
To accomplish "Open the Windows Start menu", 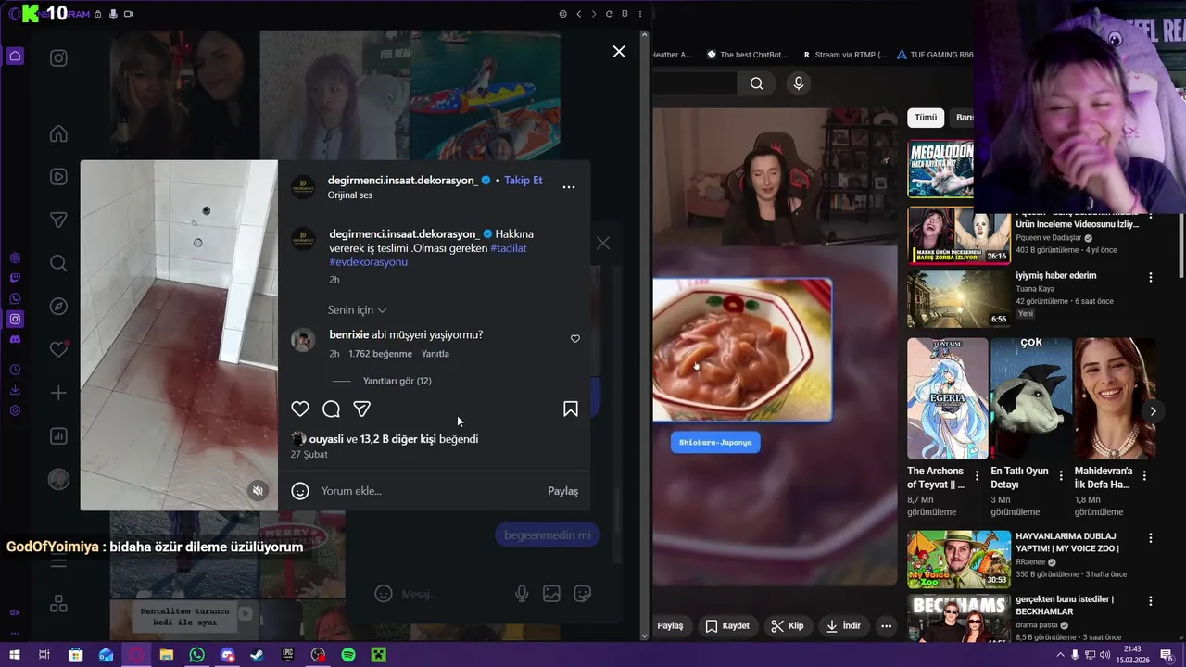I will 15,655.
